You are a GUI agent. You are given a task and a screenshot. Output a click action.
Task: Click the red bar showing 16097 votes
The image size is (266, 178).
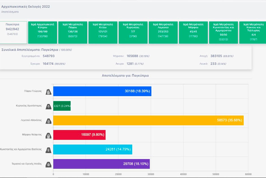click(80, 135)
